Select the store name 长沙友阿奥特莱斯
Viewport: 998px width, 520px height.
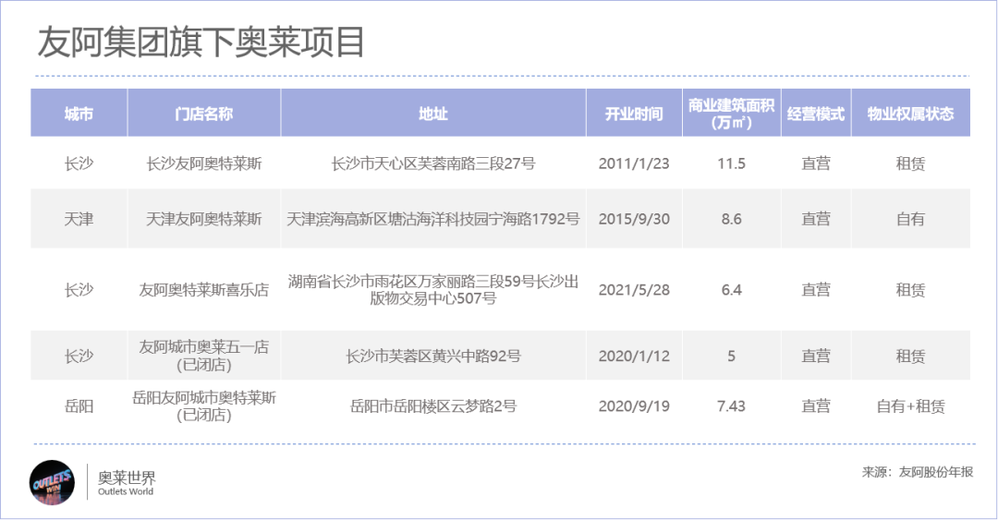pos(203,163)
